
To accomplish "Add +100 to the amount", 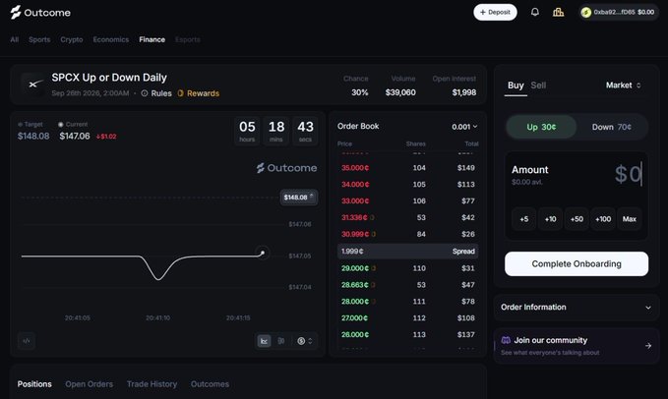I will [603, 219].
